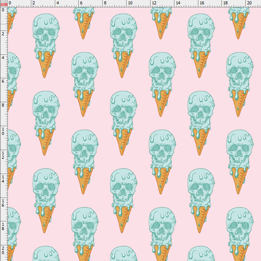
Task: Click the 10 mark on horizontal ruler
Action: click(x=130, y=3)
